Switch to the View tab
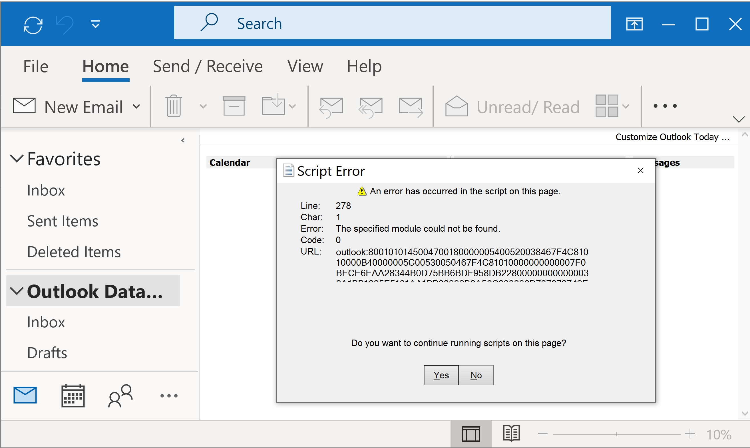Screen dimensions: 750x448 point(305,66)
